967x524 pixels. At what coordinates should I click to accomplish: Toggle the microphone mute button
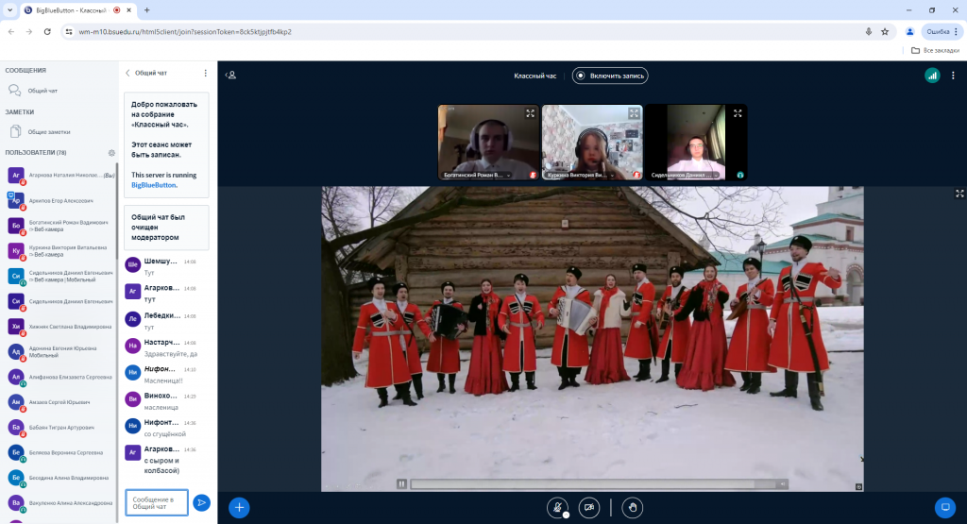557,507
